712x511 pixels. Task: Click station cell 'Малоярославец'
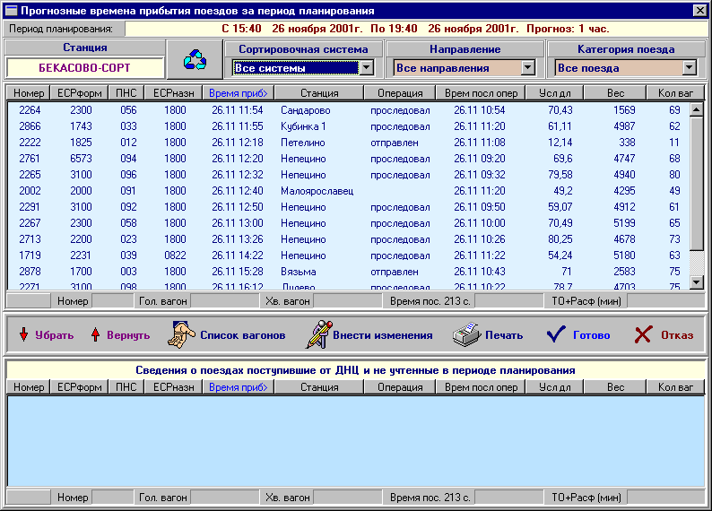[317, 191]
